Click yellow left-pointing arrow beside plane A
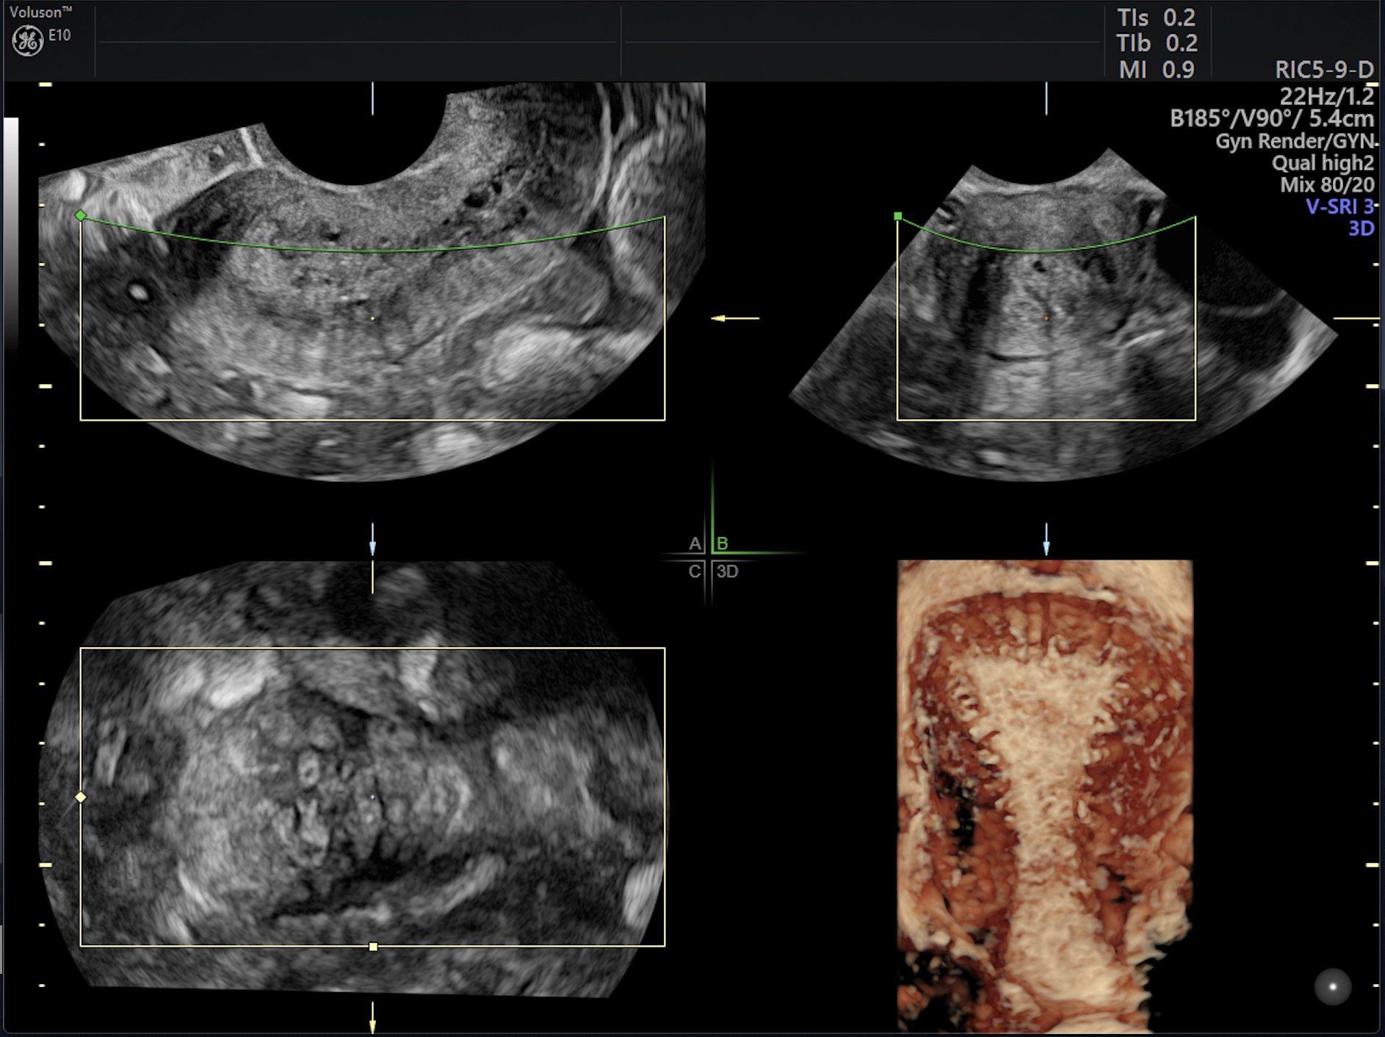Screen dimensions: 1385x1037 click(734, 318)
